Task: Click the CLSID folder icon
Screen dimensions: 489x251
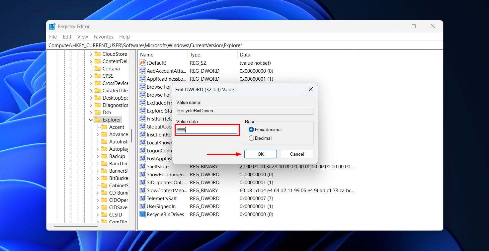Action: tap(104, 214)
